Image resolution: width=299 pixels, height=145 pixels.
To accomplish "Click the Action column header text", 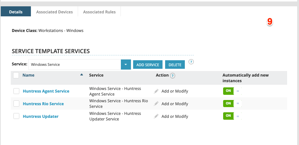I will 162,75.
